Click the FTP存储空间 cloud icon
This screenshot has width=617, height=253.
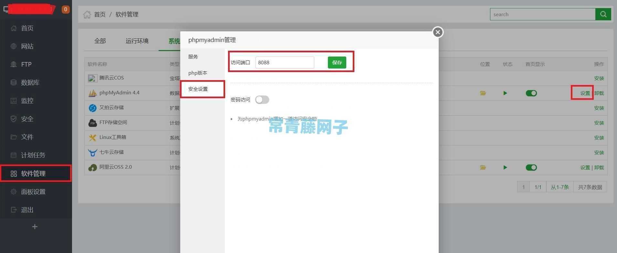coord(92,123)
